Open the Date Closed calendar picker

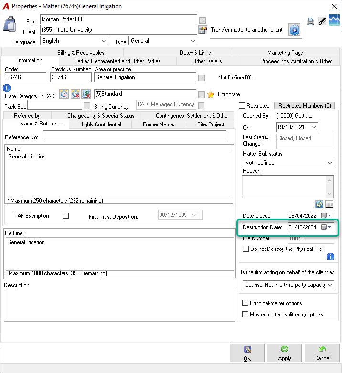(326, 215)
